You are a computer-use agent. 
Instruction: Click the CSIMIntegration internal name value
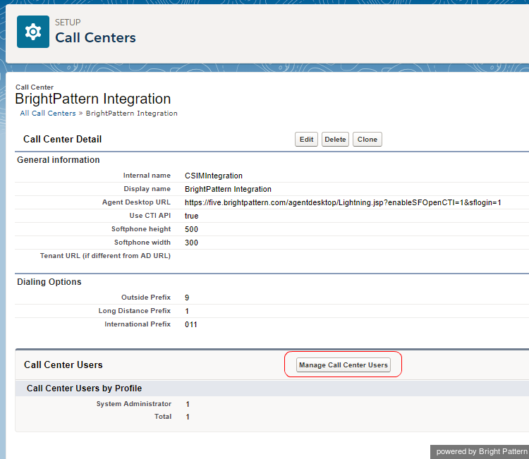pos(214,176)
